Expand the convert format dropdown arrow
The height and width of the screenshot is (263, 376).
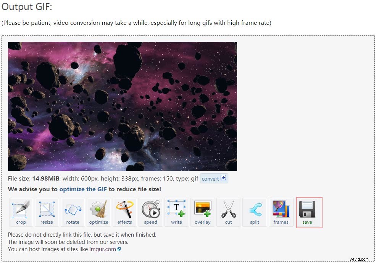point(224,178)
